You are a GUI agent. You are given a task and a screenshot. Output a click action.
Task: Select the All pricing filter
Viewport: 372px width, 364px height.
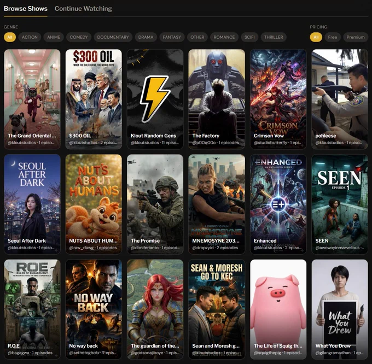pos(316,37)
